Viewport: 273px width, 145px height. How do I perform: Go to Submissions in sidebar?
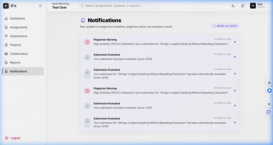[23, 36]
